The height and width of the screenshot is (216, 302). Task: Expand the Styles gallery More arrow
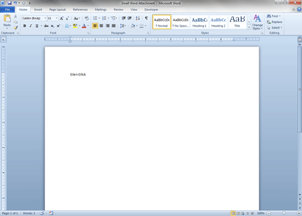pyautogui.click(x=249, y=27)
